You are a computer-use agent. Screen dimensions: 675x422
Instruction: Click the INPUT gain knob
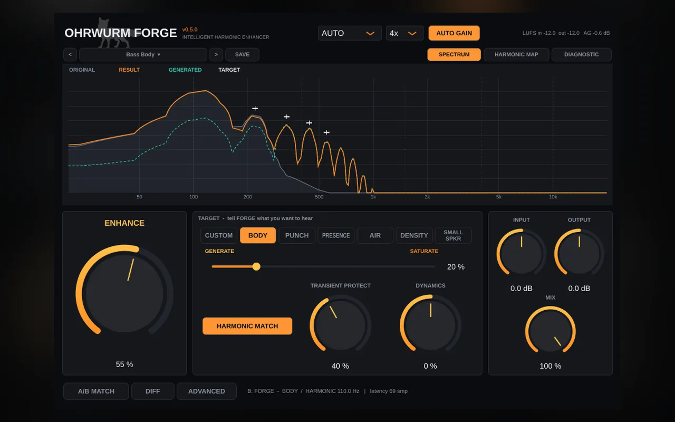pyautogui.click(x=522, y=254)
